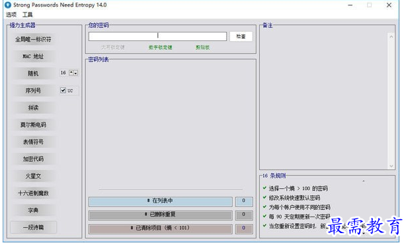Click the # 已清除项目 (熵 < 101) bar
The width and height of the screenshot is (408, 247).
pyautogui.click(x=160, y=228)
